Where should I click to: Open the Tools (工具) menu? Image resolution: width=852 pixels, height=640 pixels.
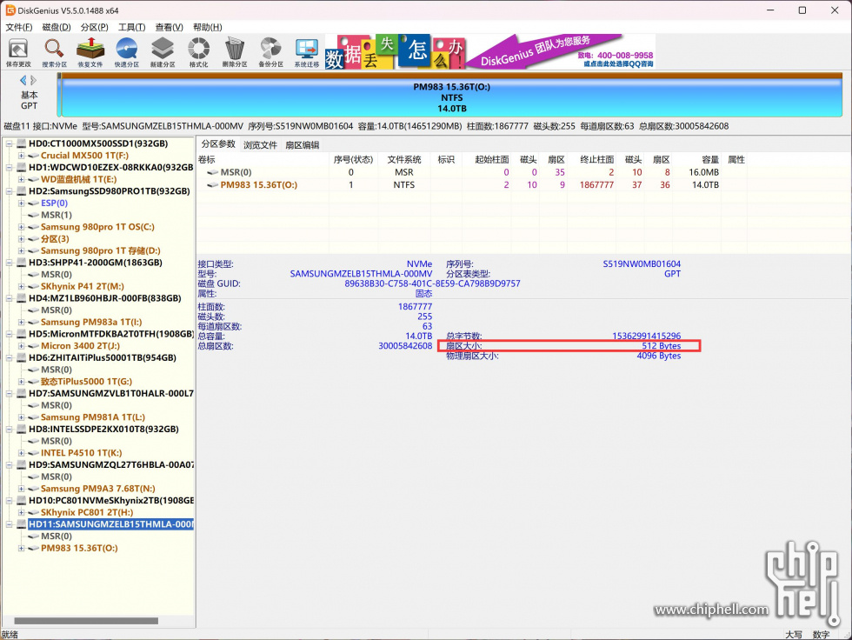tap(131, 27)
